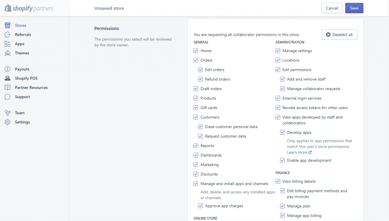This screenshot has width=389, height=221.
Task: Click the Themes paintbrush icon
Action: coord(7,53)
